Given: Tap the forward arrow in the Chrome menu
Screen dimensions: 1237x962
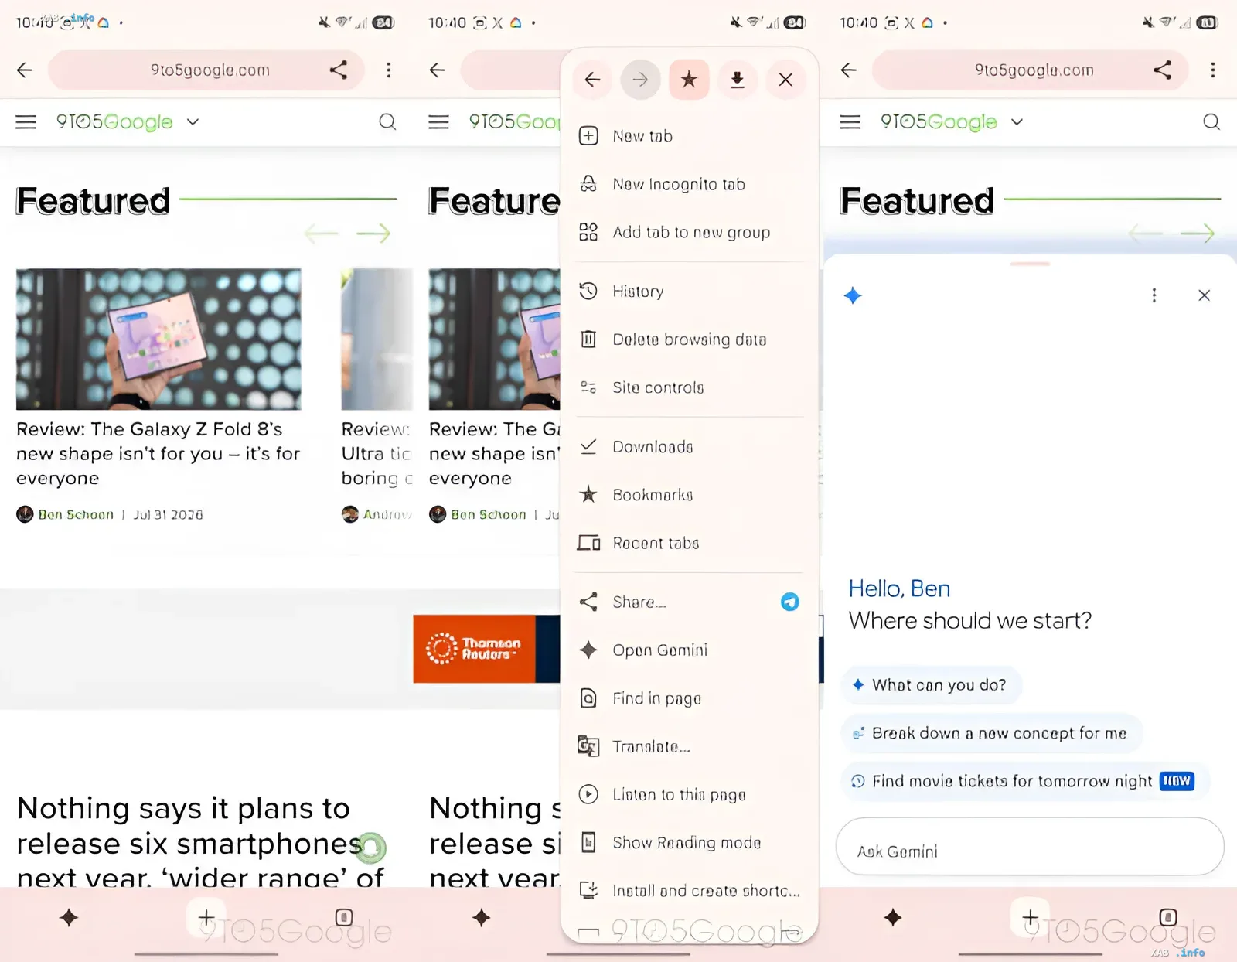Looking at the screenshot, I should click(x=640, y=80).
